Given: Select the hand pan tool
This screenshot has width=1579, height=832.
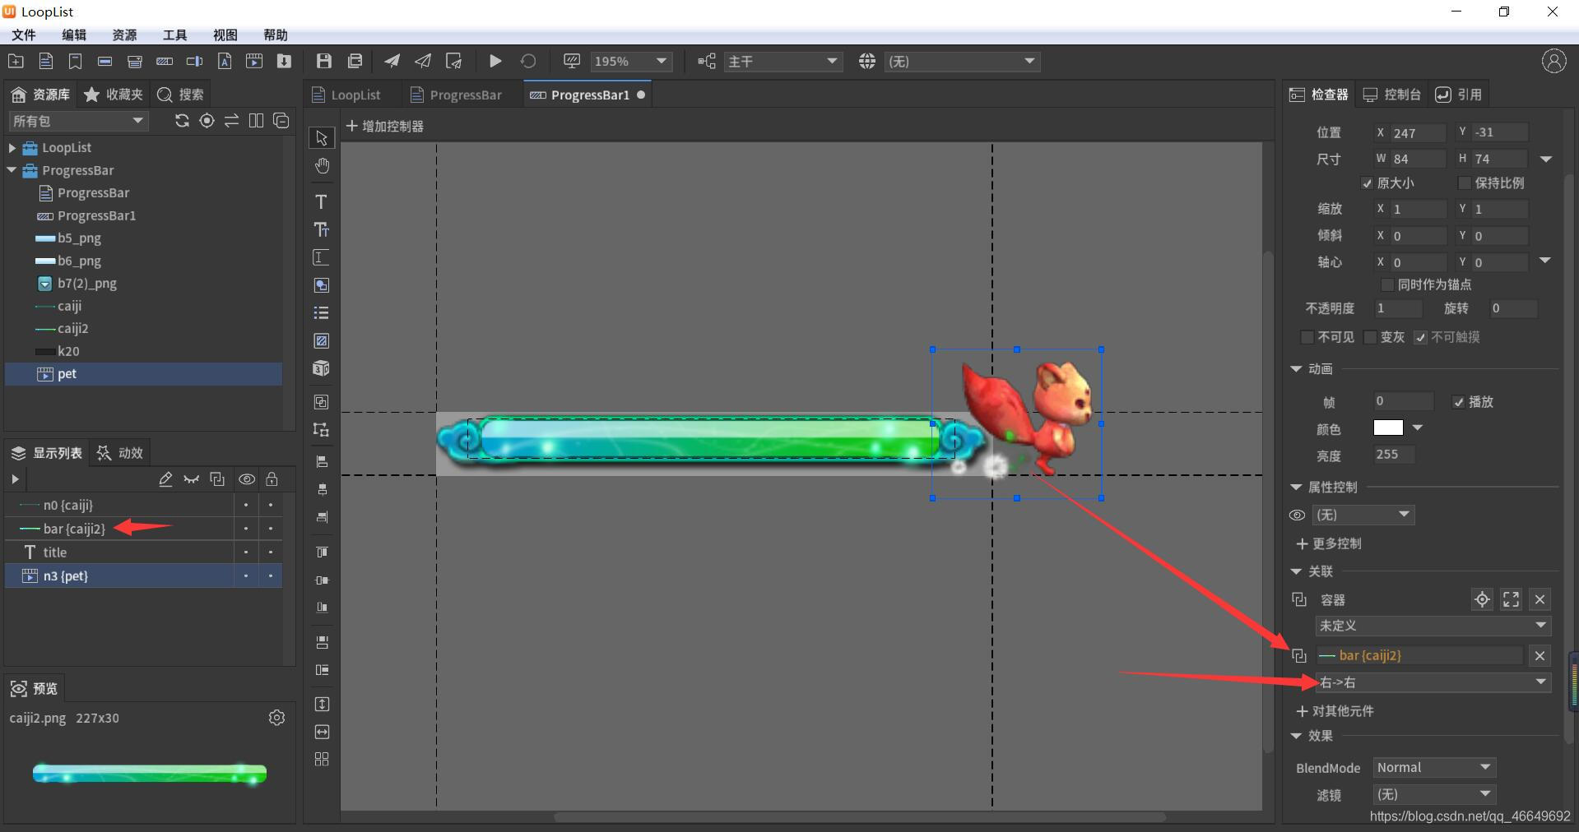Looking at the screenshot, I should point(322,166).
